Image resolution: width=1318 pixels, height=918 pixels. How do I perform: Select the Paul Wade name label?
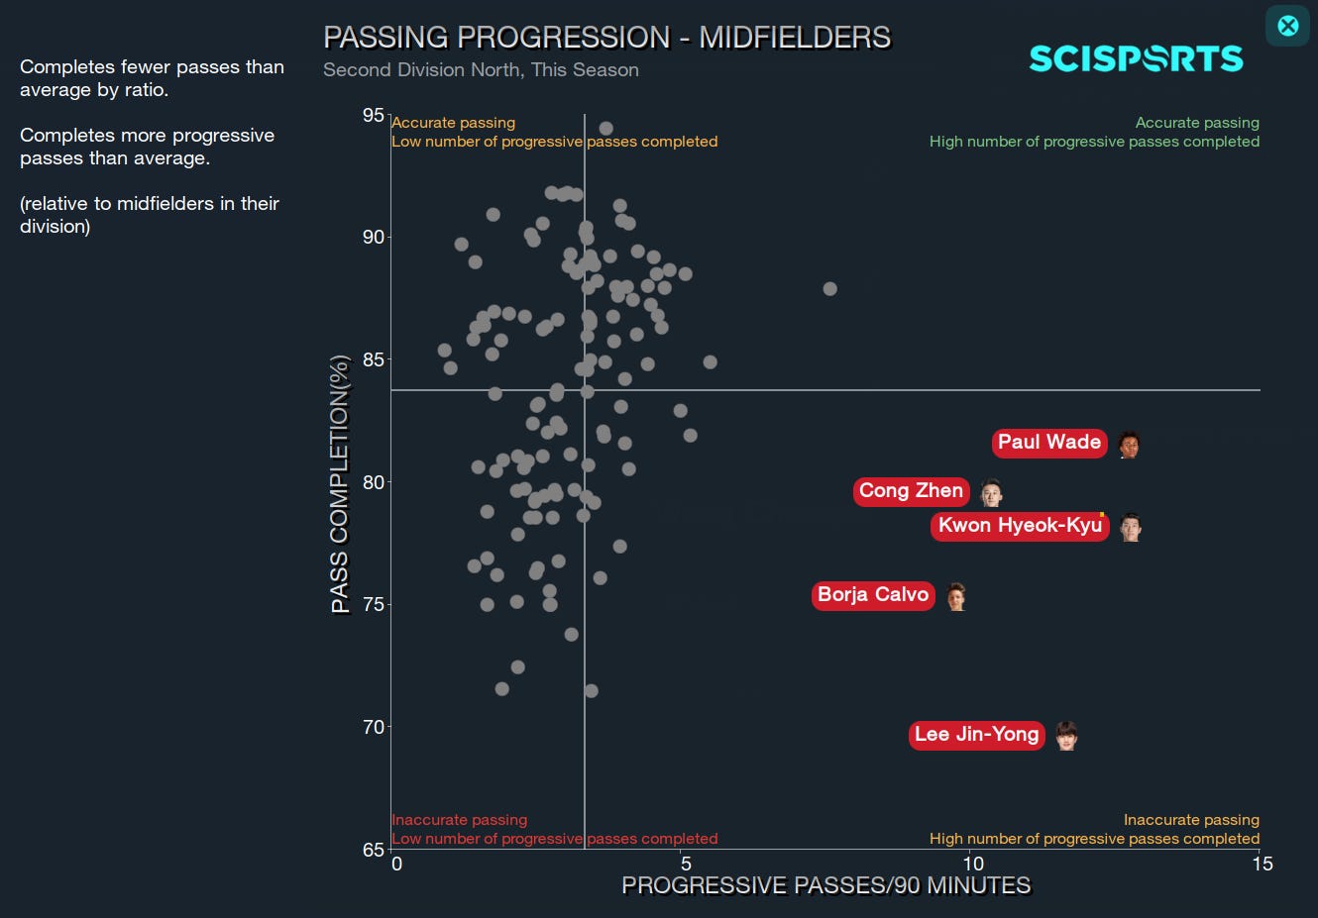coord(1049,443)
